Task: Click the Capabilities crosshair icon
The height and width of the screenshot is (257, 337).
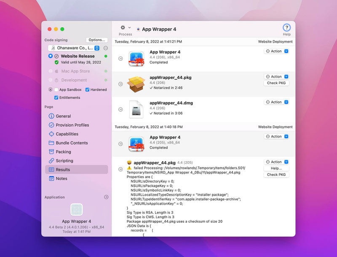Action: [x=51, y=134]
